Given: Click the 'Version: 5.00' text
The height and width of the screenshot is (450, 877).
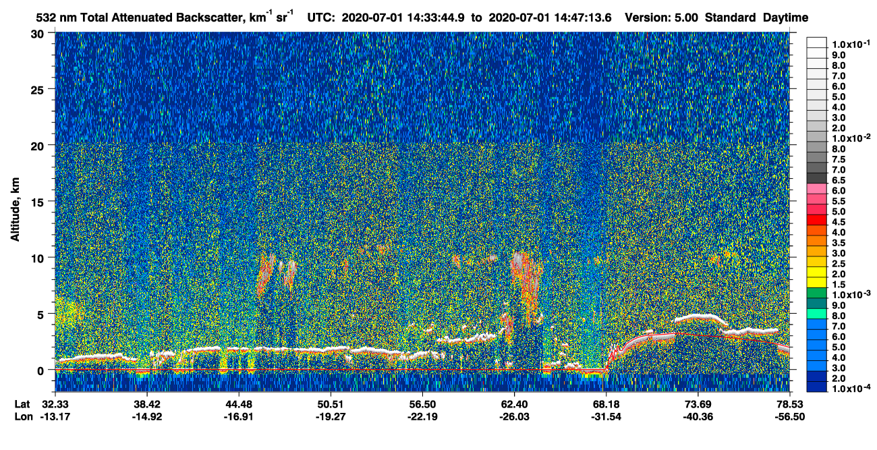Looking at the screenshot, I should coord(661,18).
